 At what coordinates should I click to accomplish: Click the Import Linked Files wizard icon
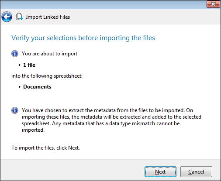pos(19,17)
